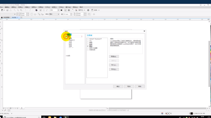211x118 pixels.
Task: Click the nudge distance stepper arrows
Action: [x=71, y=14]
